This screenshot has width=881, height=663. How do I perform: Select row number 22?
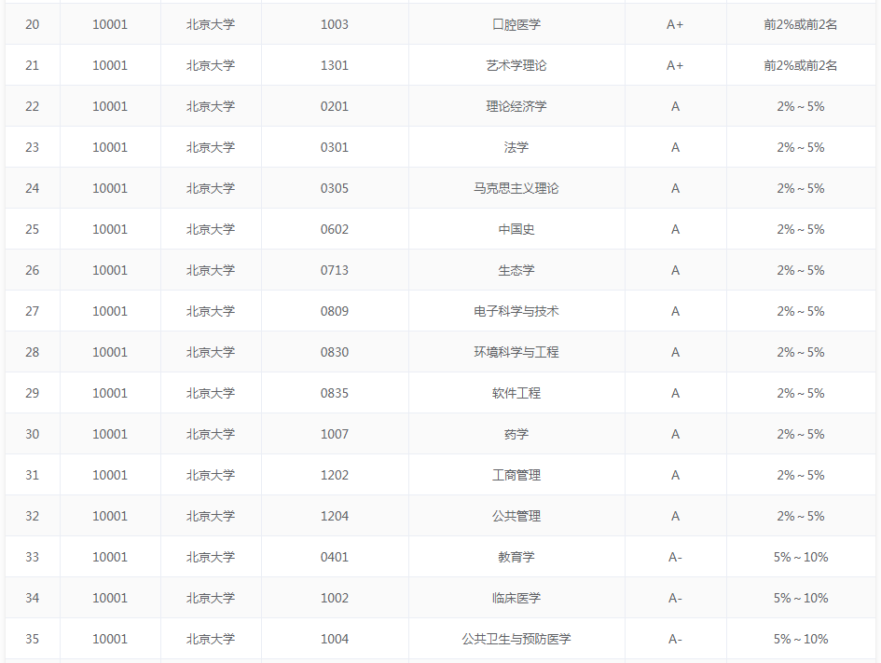[32, 107]
